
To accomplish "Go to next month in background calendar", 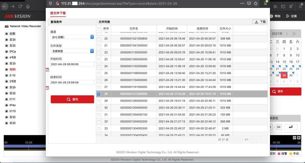I will (x=287, y=34).
